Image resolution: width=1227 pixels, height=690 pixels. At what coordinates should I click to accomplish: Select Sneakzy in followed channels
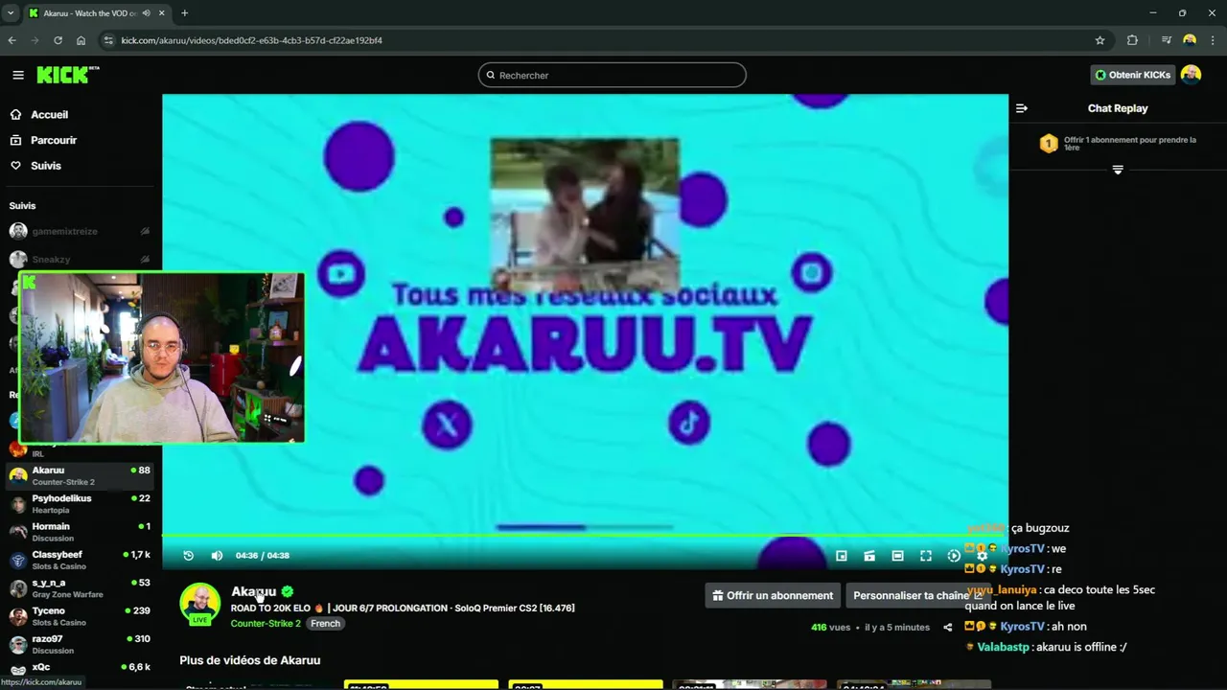(81, 259)
